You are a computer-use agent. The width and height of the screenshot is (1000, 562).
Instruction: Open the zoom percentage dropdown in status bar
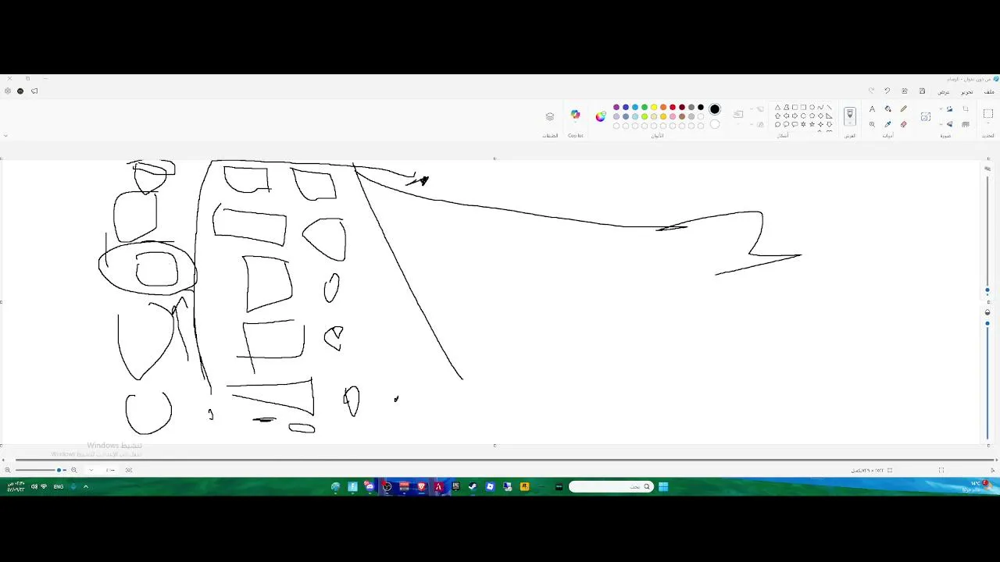click(91, 470)
